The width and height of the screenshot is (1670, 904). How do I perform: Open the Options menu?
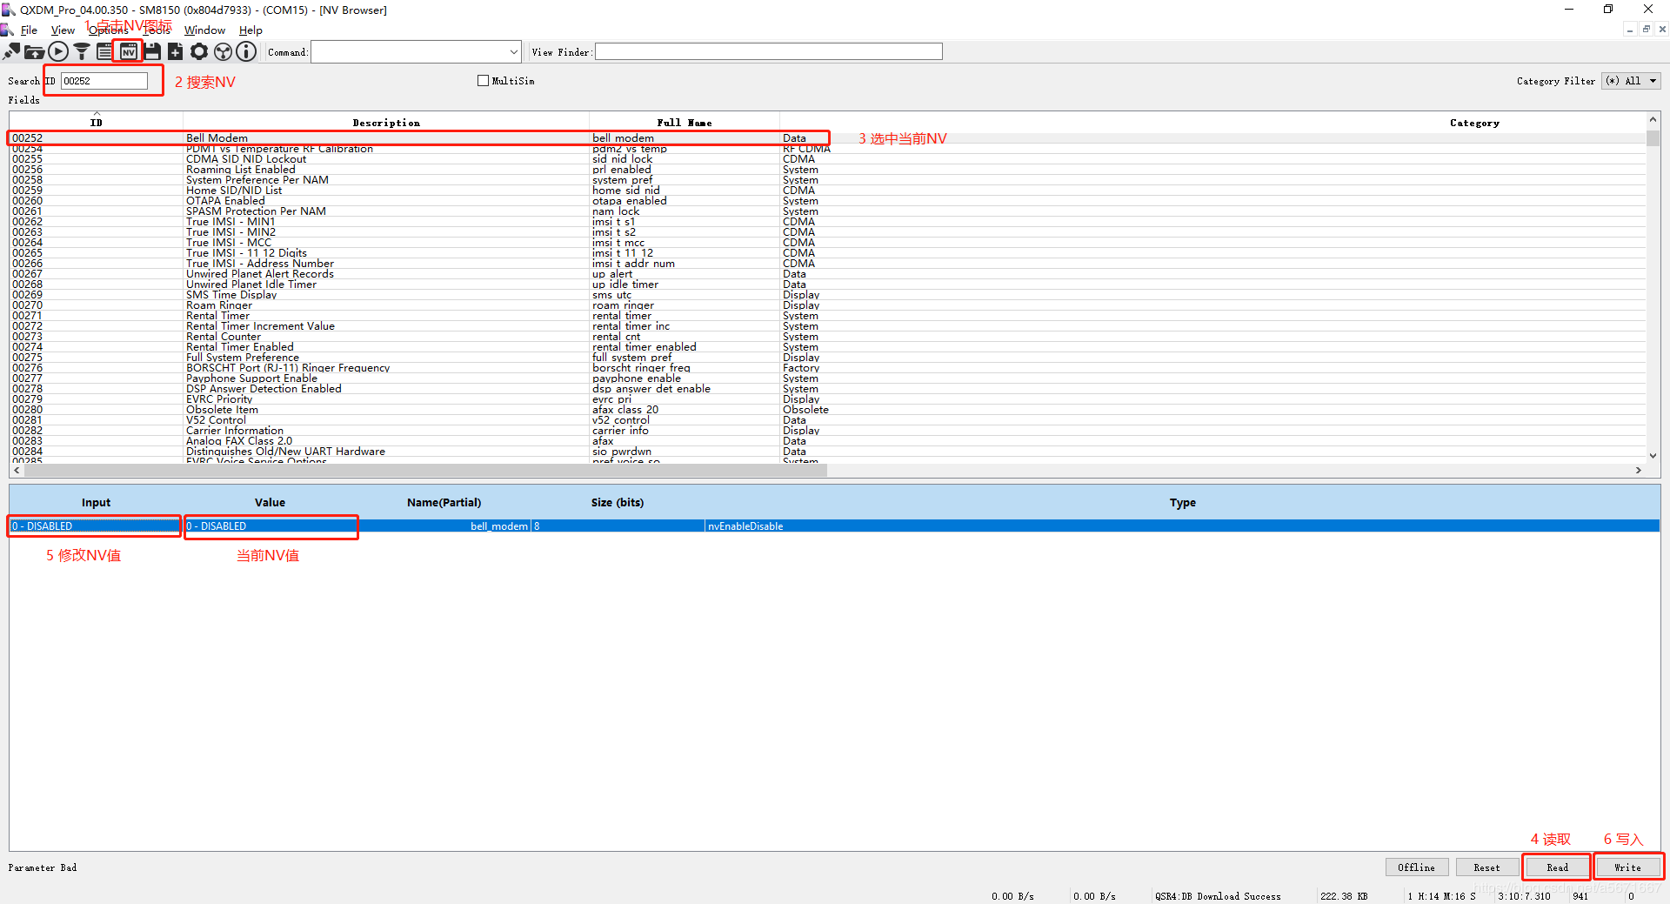(109, 30)
